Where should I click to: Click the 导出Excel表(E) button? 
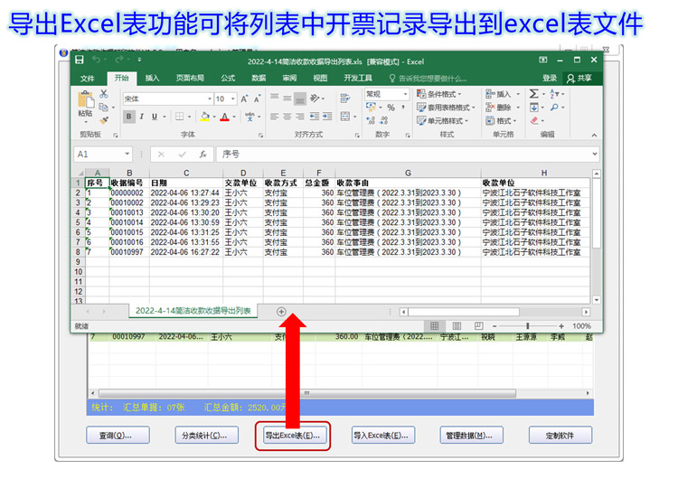click(x=292, y=436)
